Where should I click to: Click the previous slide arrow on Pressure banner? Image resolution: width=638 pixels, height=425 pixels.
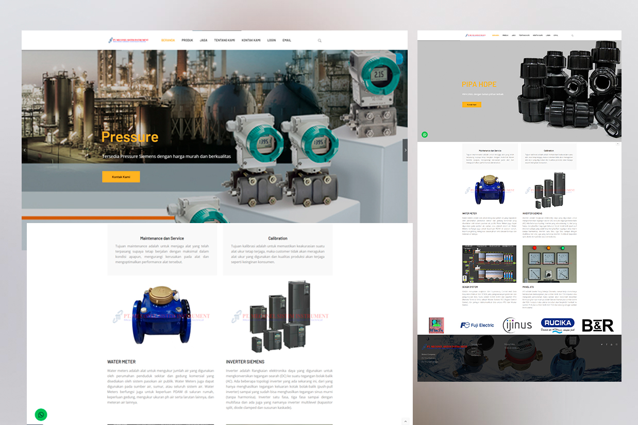[x=24, y=150]
